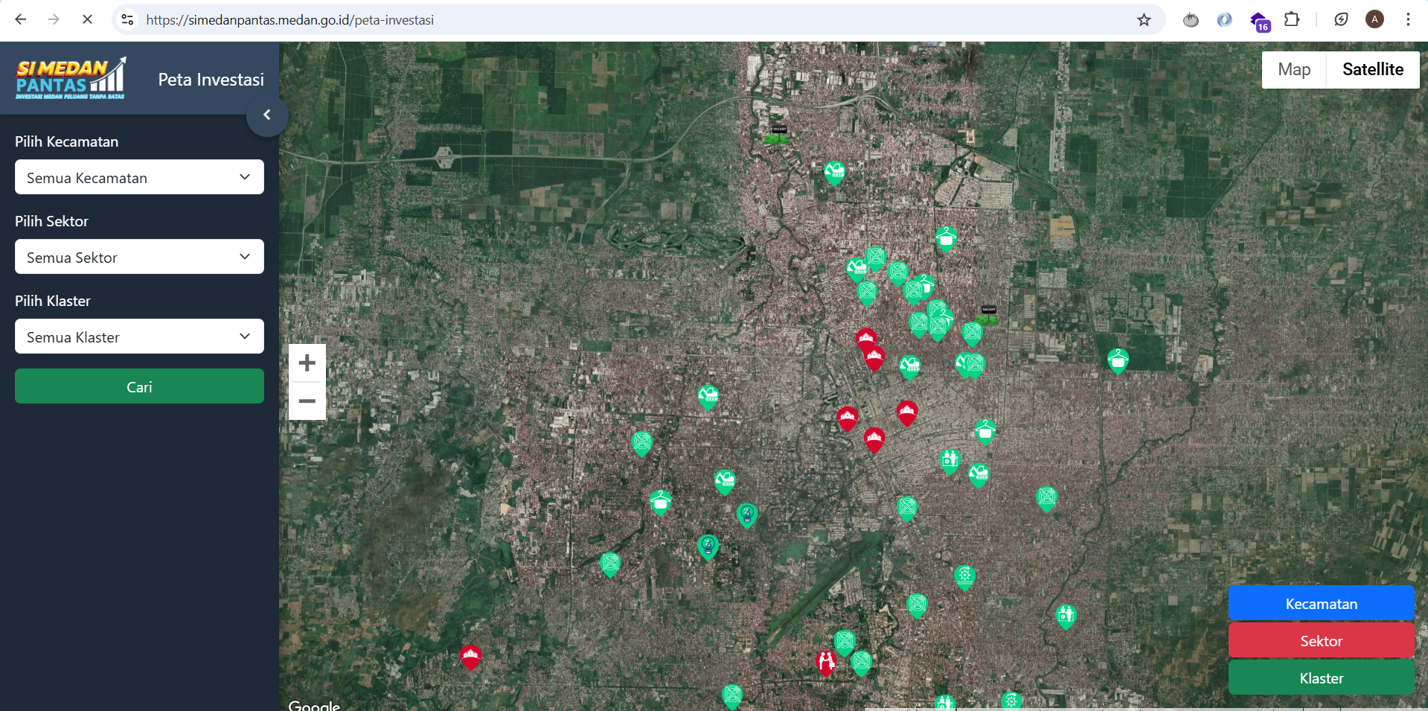Viewport: 1428px width, 711px height.
Task: Click the green Cari search button
Action: (x=139, y=386)
